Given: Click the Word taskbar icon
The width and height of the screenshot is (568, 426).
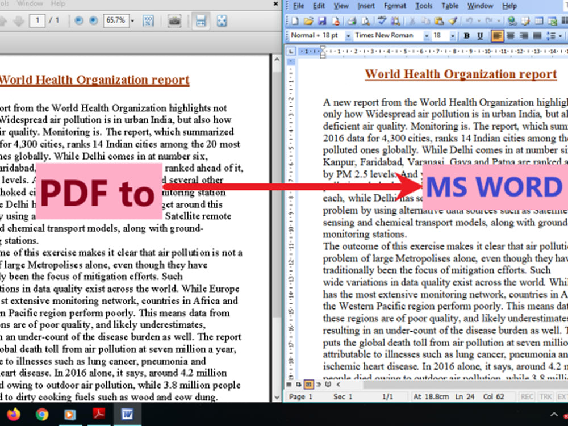Looking at the screenshot, I should point(127,414).
